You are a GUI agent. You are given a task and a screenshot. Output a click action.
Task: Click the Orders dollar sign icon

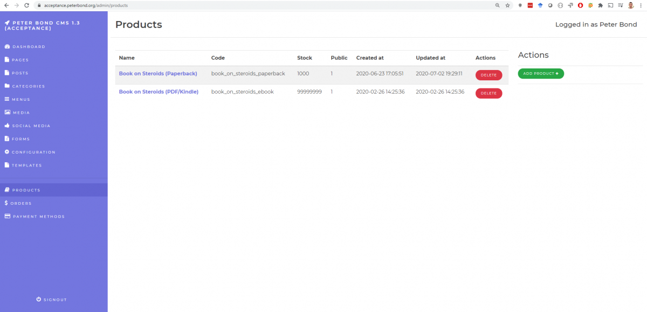tap(6, 203)
